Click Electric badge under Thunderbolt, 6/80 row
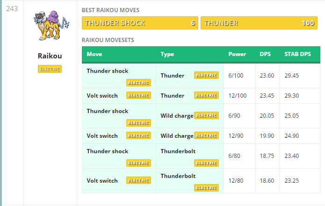The image size is (325, 206). [206, 163]
